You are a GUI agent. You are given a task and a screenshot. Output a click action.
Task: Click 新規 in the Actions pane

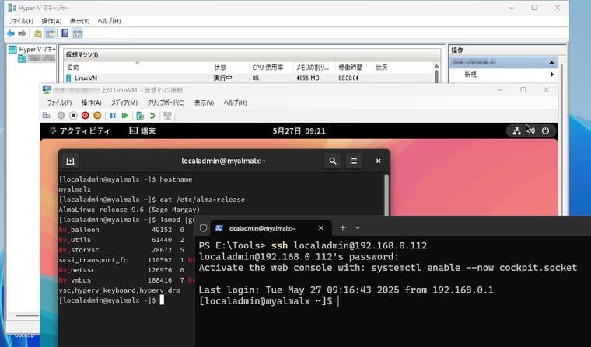click(x=470, y=75)
